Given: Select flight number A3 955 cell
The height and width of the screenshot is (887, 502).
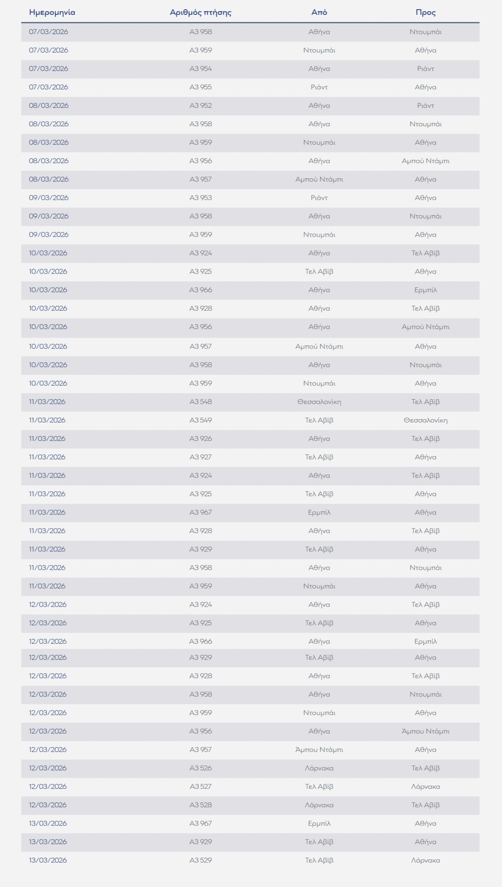Looking at the screenshot, I should 200,87.
